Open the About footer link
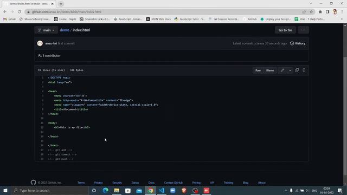Screen dimensions: 347x195 point(262,183)
